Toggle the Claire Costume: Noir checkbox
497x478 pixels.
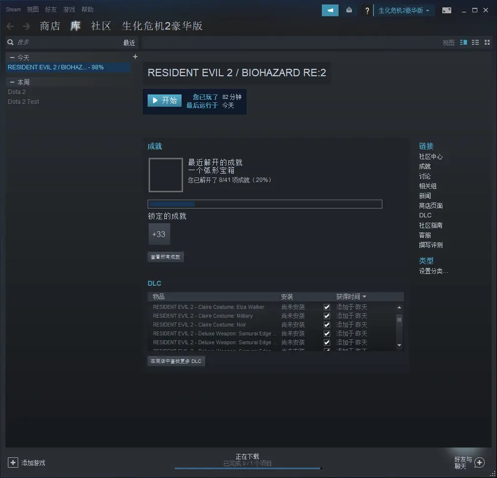[327, 325]
